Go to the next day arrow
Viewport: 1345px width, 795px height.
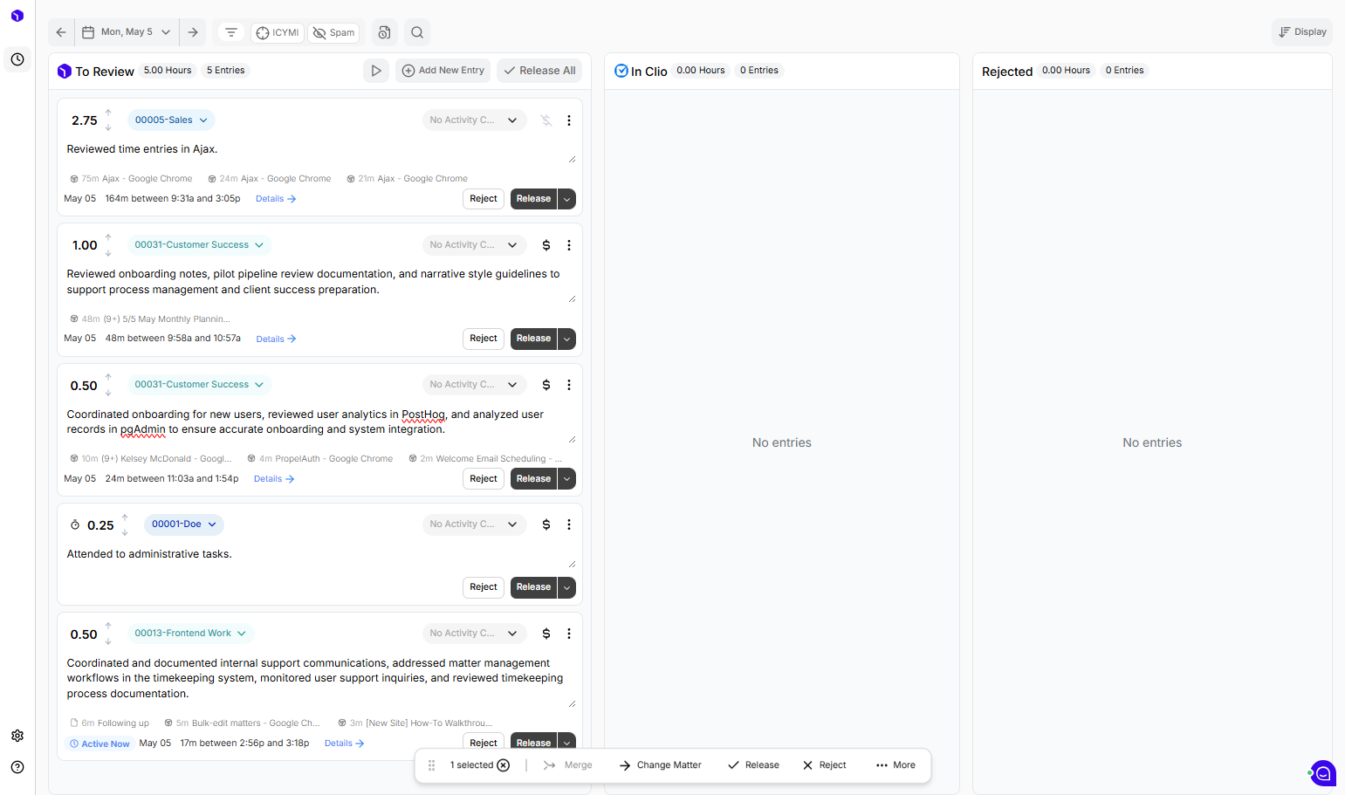click(193, 32)
